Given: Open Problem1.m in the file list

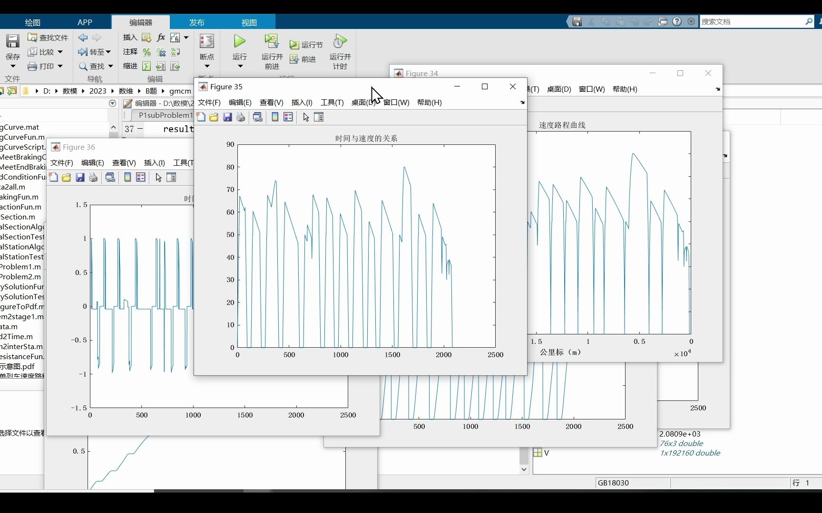Looking at the screenshot, I should pyautogui.click(x=20, y=266).
